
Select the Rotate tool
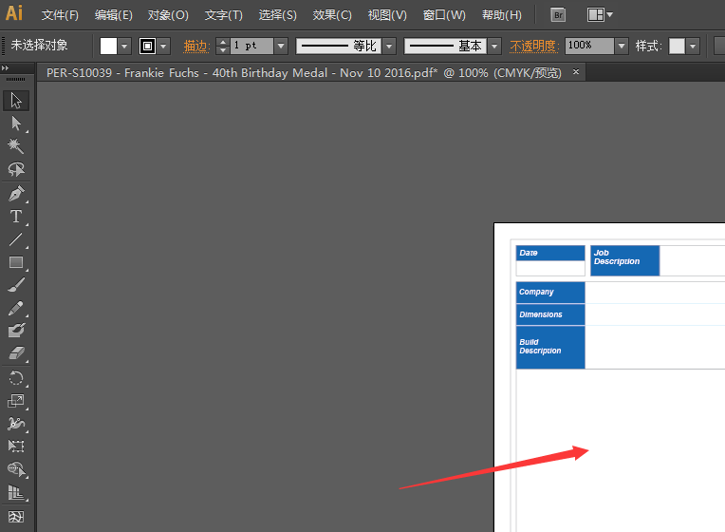pos(16,378)
